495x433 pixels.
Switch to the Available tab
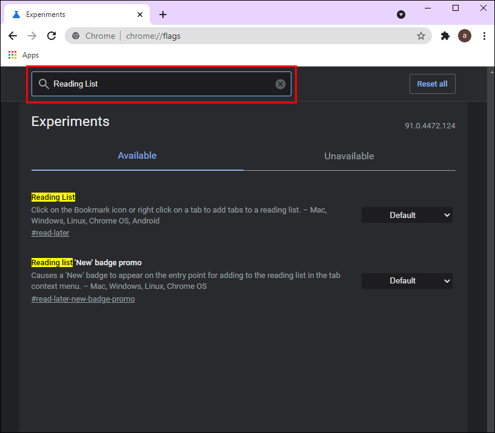(x=138, y=156)
